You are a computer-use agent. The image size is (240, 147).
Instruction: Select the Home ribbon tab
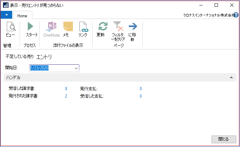click(x=22, y=16)
